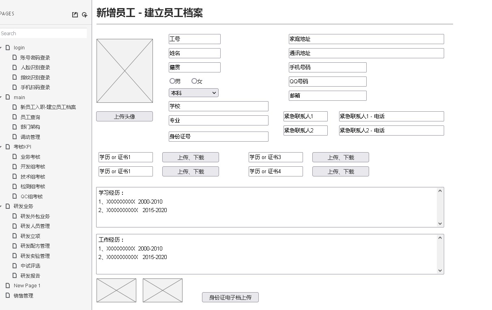Open the 本科 education dropdown
The image size is (492, 310).
(193, 93)
